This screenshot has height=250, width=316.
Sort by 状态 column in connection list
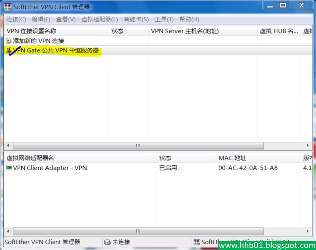click(x=128, y=31)
